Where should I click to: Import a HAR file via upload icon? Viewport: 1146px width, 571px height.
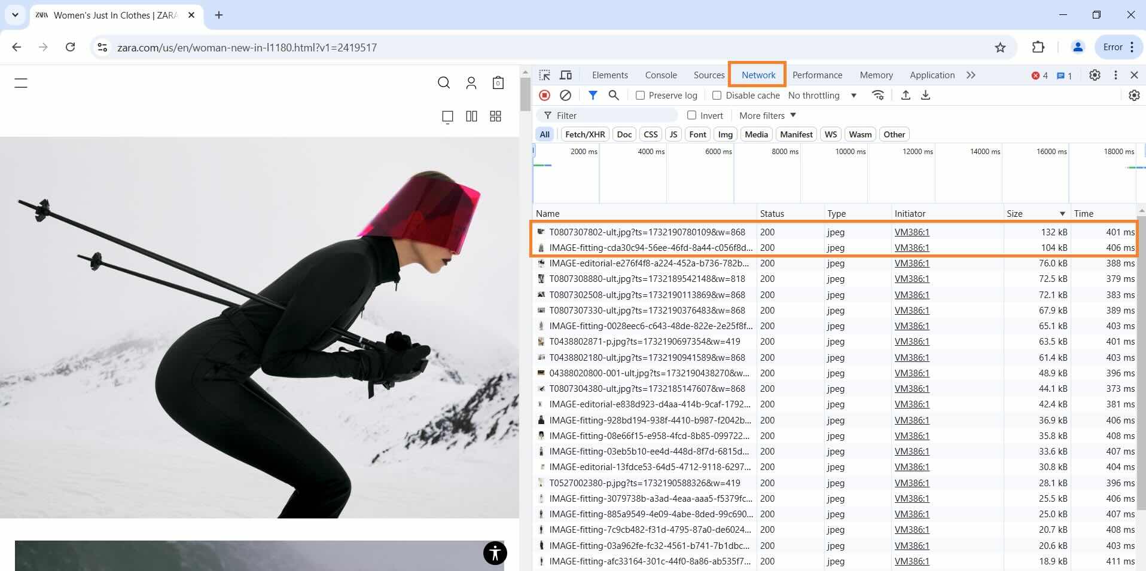[905, 95]
